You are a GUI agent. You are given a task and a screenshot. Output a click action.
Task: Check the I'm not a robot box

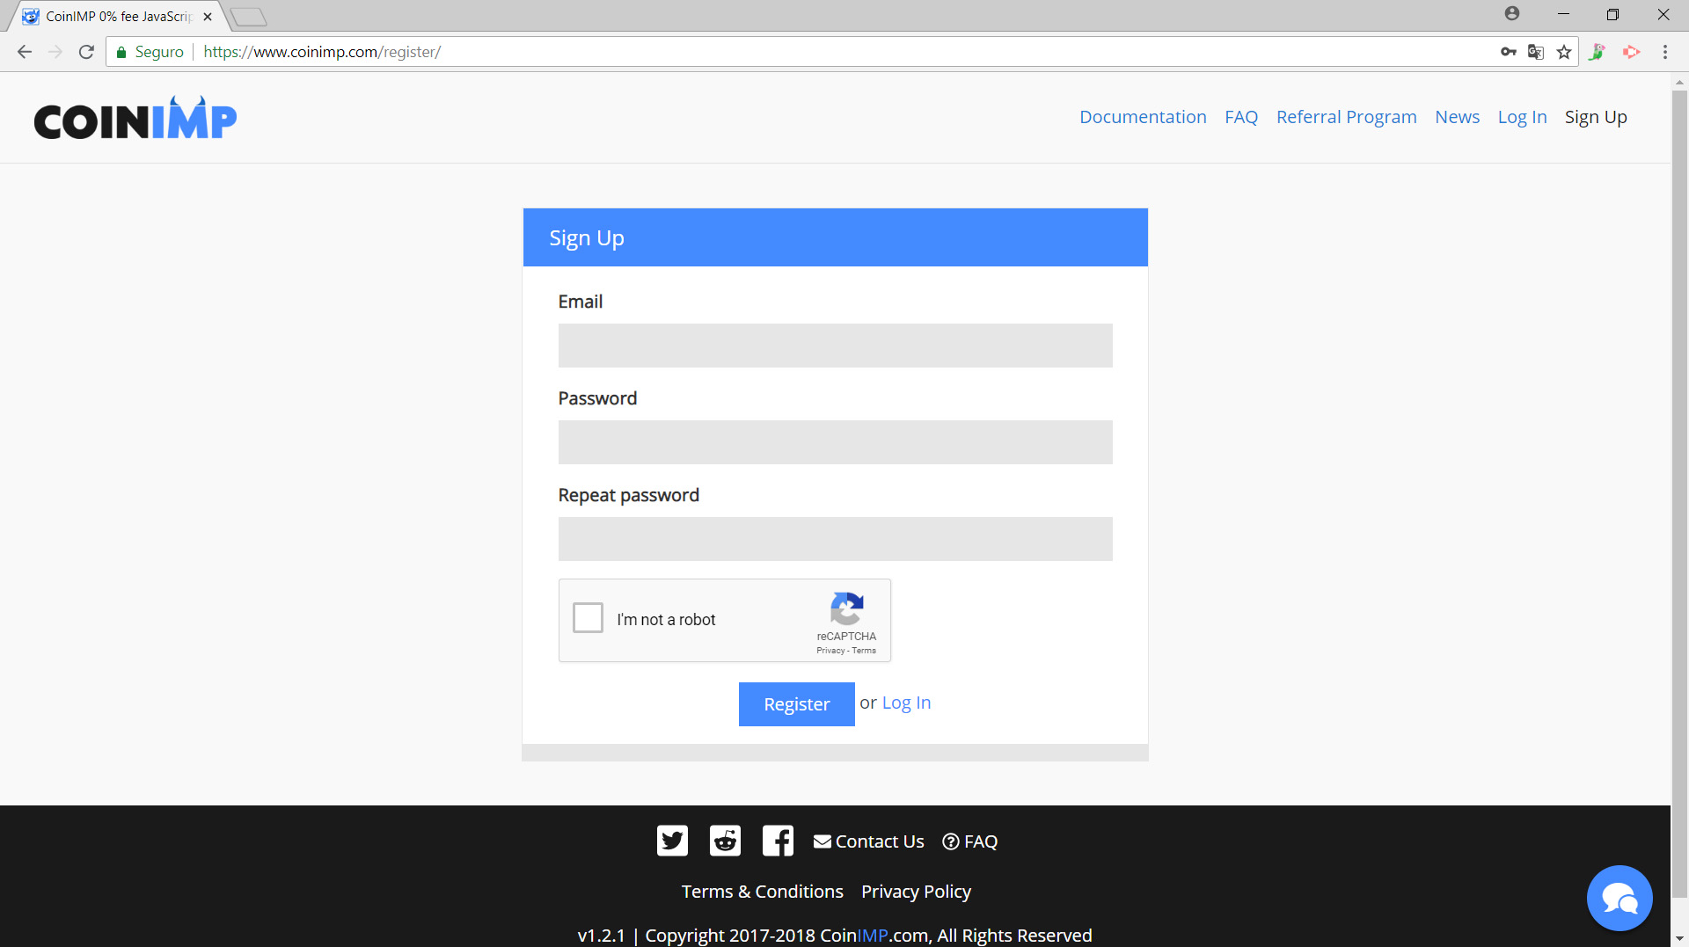click(588, 617)
